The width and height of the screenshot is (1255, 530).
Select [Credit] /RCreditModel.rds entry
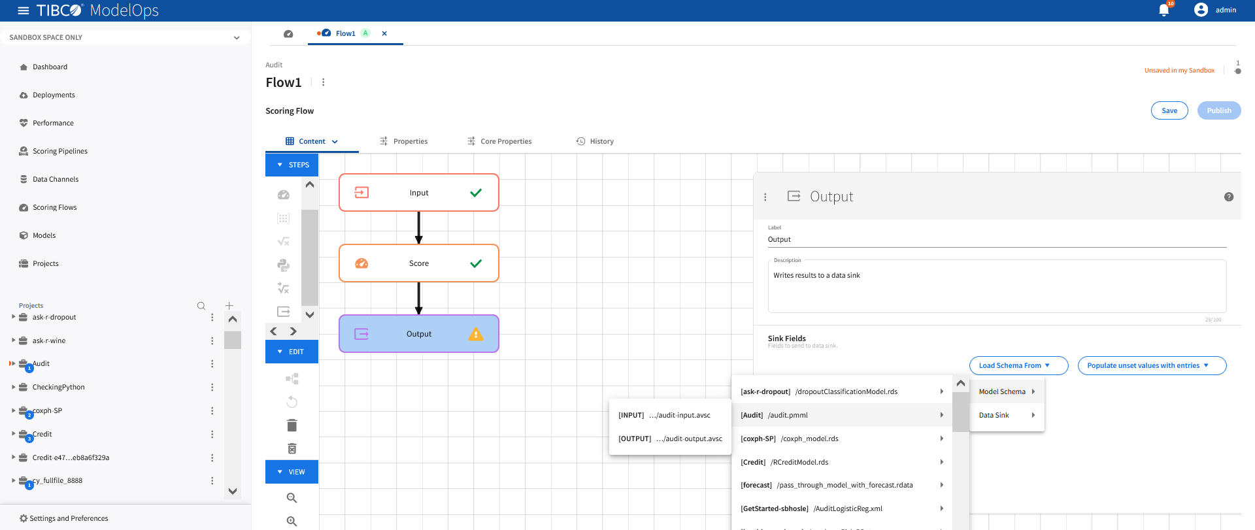[x=842, y=462]
